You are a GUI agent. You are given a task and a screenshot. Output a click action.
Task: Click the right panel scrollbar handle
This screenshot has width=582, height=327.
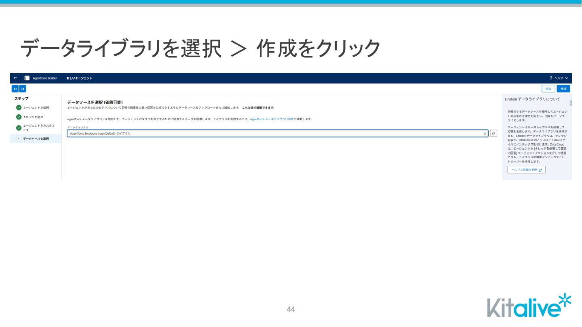571,103
